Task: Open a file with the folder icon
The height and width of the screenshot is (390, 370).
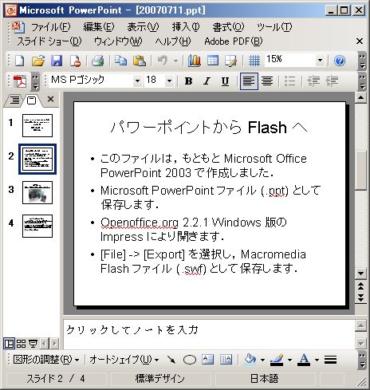Action: [38, 61]
